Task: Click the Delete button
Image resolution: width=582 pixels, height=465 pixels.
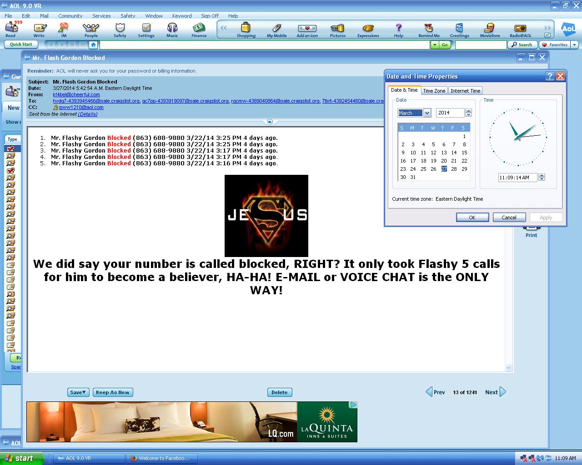Action: coord(279,392)
